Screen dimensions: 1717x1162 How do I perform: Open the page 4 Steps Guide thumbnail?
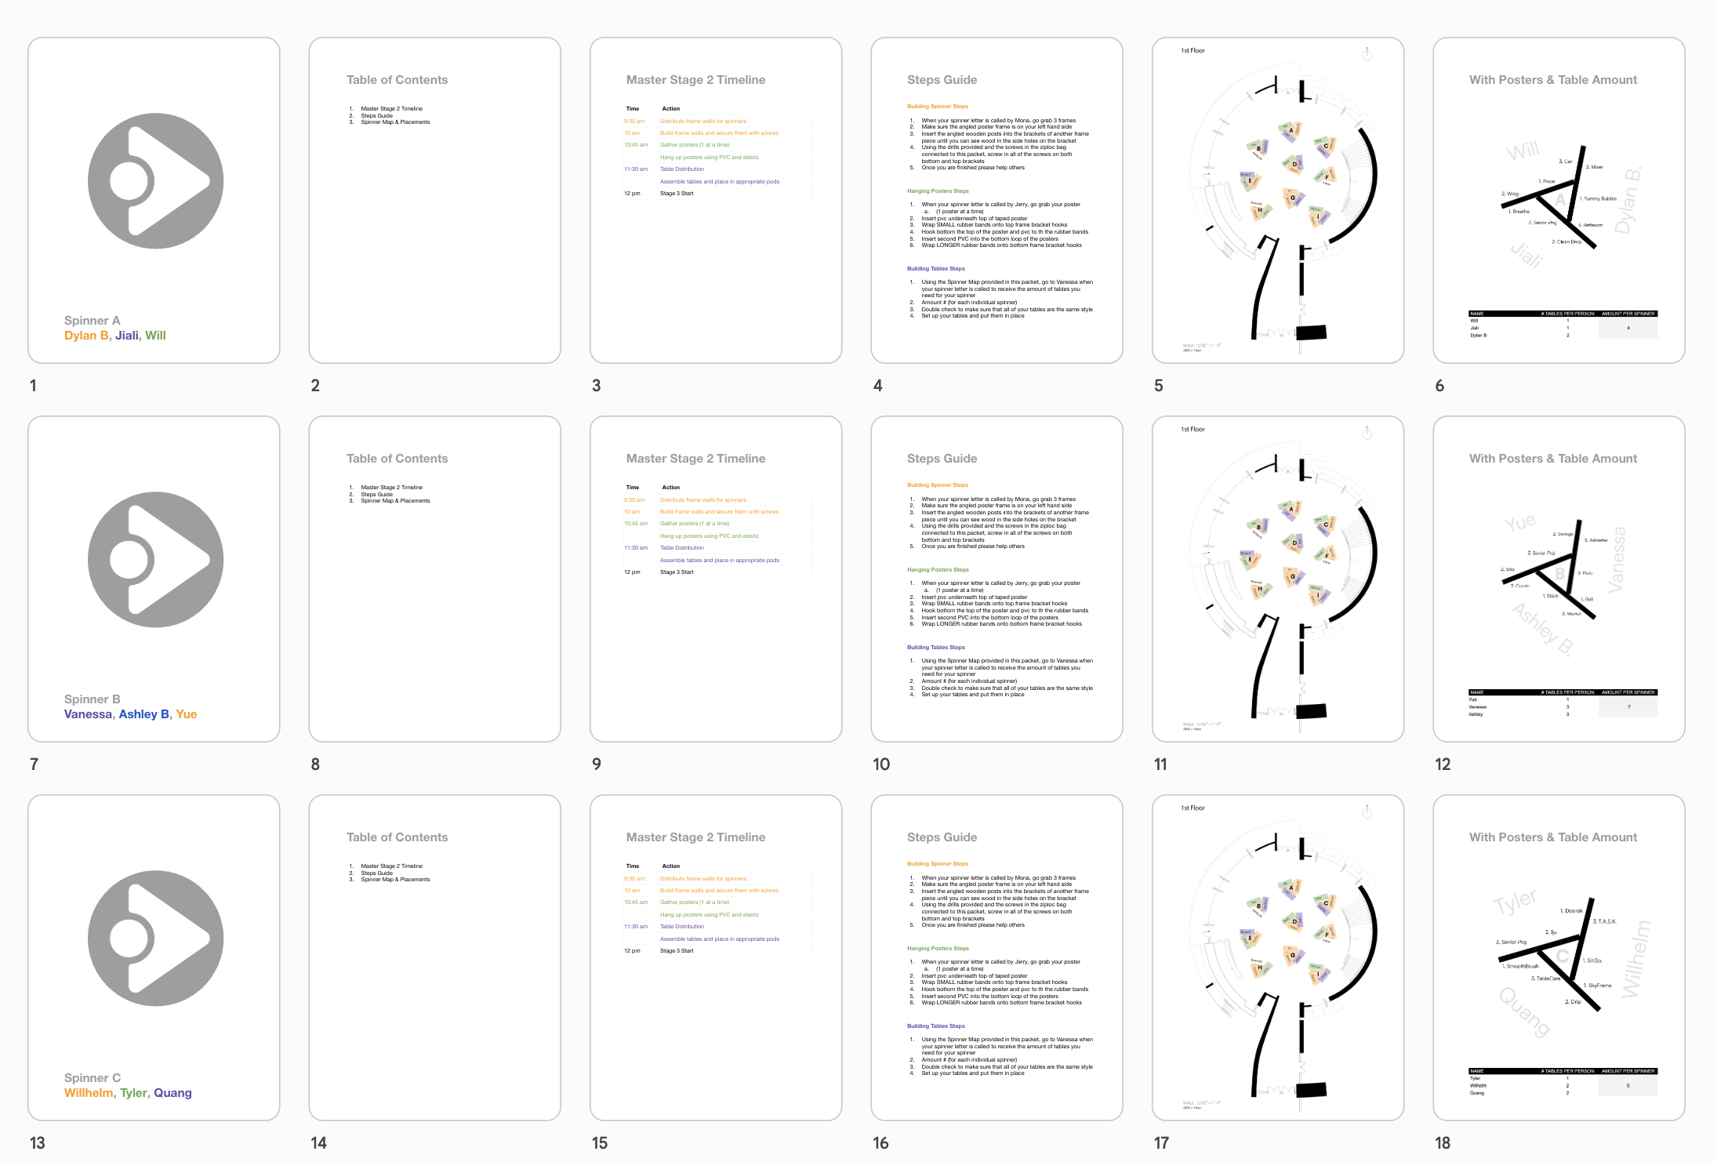[x=996, y=200]
